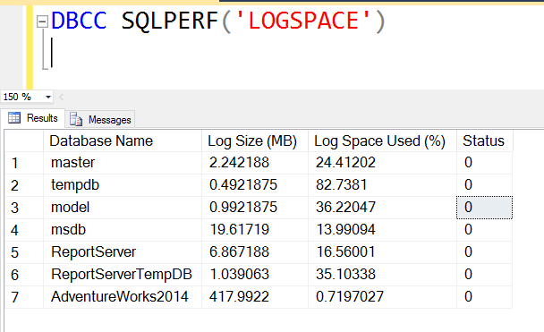Click the 'LOGSPACE' string in the query
Screen dimensions: 544x332
click(303, 21)
